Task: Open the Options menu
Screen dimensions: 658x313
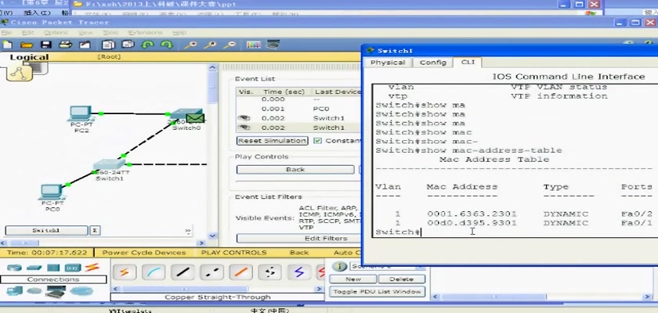Action: (56, 33)
